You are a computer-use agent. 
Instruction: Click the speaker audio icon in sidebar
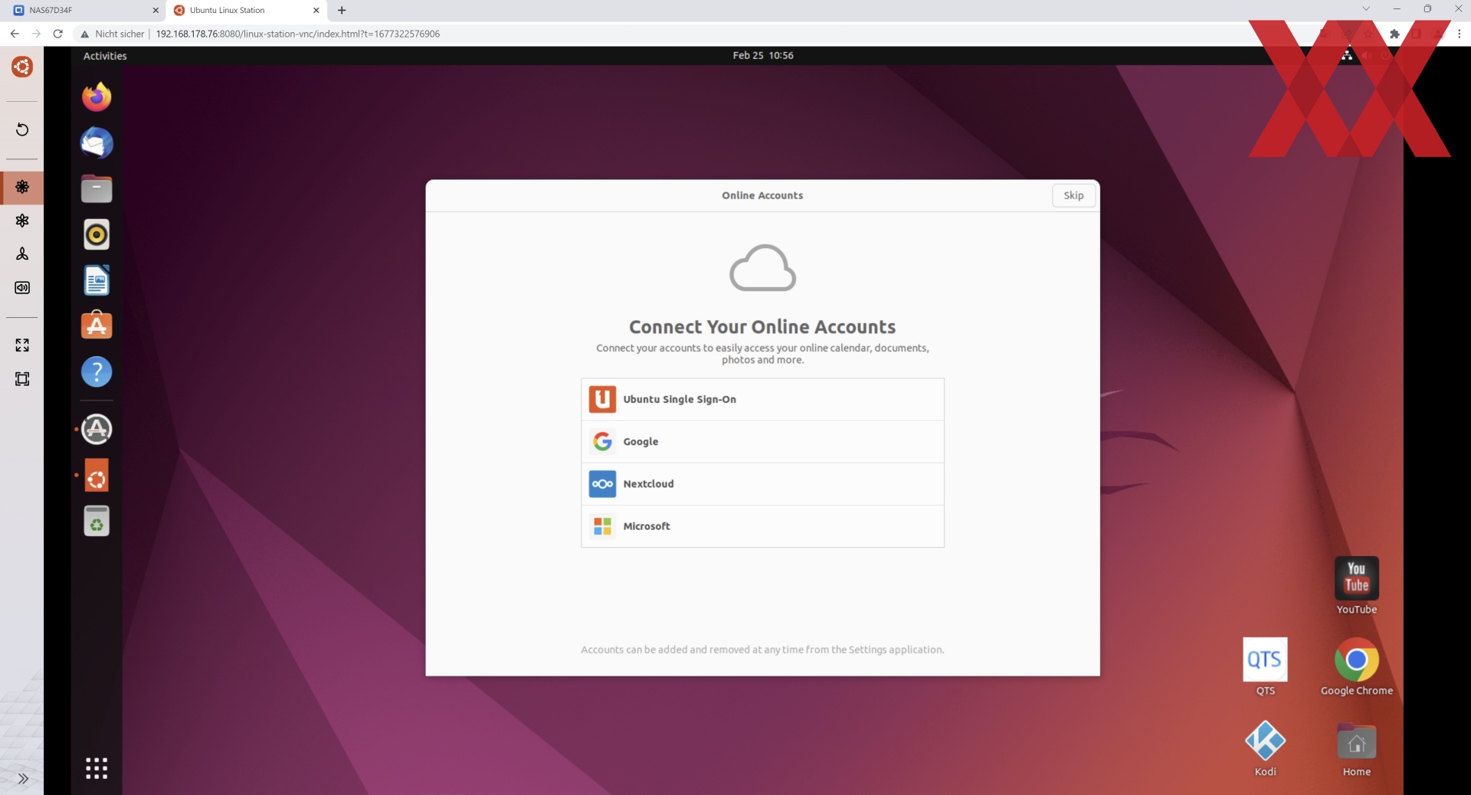[x=22, y=288]
